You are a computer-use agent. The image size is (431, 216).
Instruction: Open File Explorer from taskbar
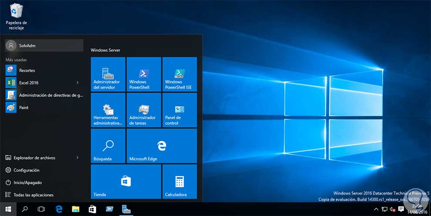click(x=76, y=209)
